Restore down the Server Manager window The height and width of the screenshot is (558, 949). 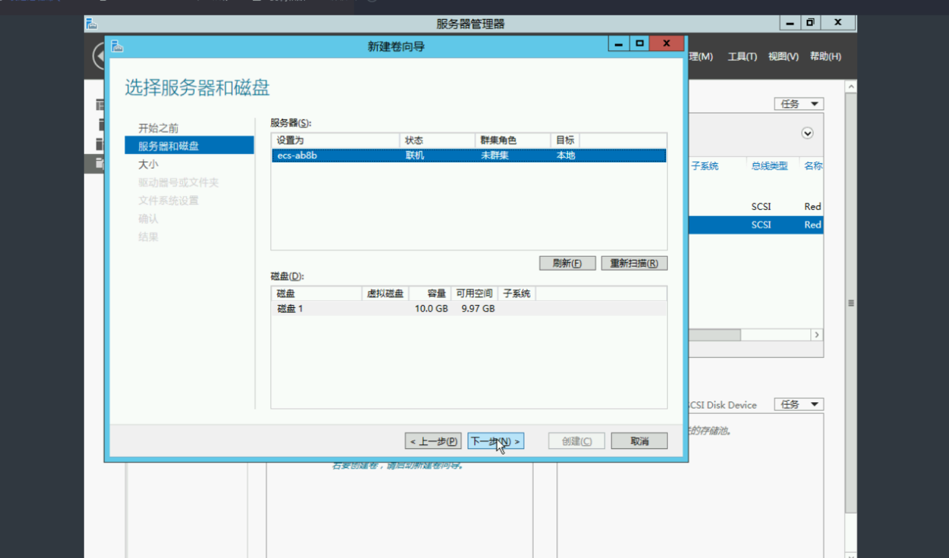(810, 22)
